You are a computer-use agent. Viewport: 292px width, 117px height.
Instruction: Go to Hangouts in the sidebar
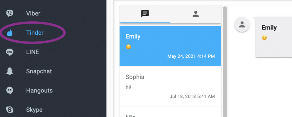39,91
